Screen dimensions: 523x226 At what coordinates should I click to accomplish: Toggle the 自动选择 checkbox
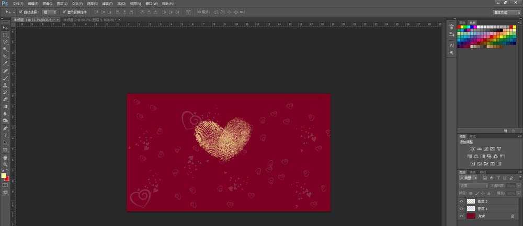coord(21,11)
